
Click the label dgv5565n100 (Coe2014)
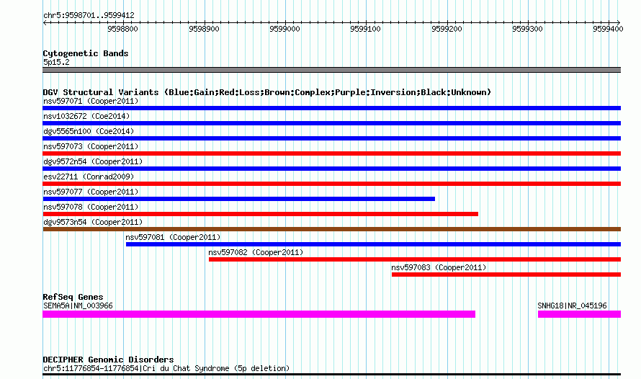pyautogui.click(x=89, y=131)
